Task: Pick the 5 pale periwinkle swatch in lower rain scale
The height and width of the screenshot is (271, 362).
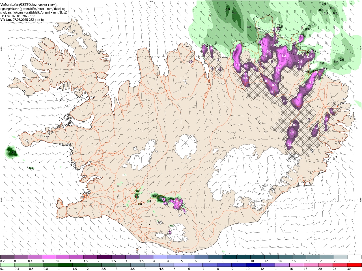Action: point(181,265)
